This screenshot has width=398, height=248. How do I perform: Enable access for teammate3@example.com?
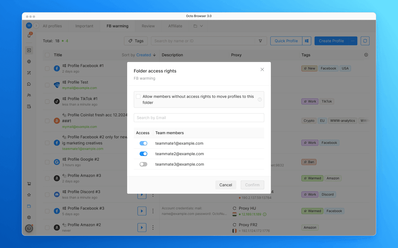point(143,164)
